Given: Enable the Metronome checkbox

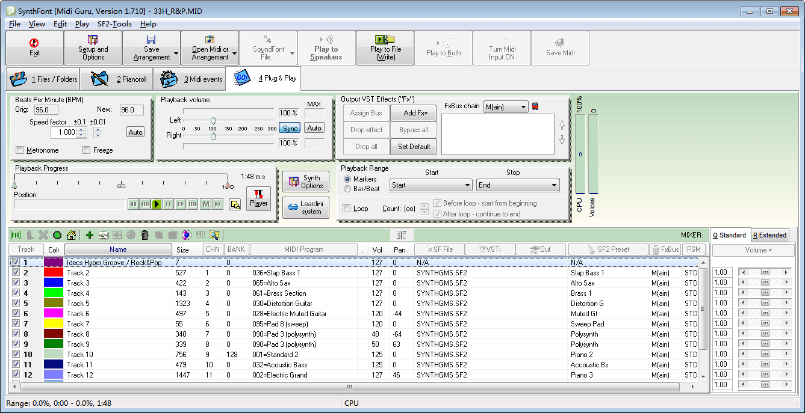Looking at the screenshot, I should 20,150.
